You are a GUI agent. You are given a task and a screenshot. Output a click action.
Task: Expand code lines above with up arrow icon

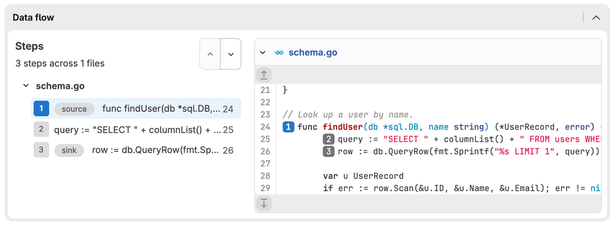264,75
